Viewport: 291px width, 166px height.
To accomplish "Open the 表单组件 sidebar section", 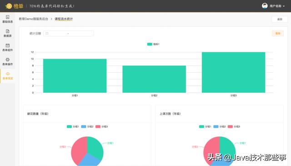I will pos(7,48).
